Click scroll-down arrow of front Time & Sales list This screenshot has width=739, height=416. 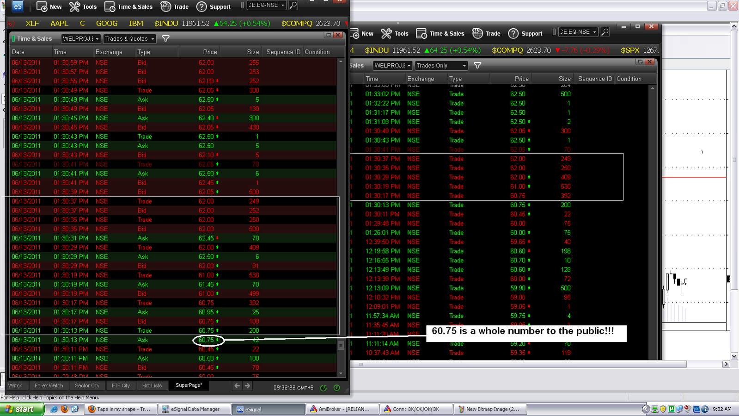click(x=341, y=373)
